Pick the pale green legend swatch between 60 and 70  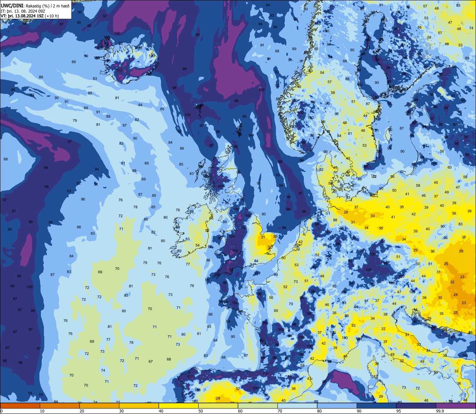(x=258, y=406)
